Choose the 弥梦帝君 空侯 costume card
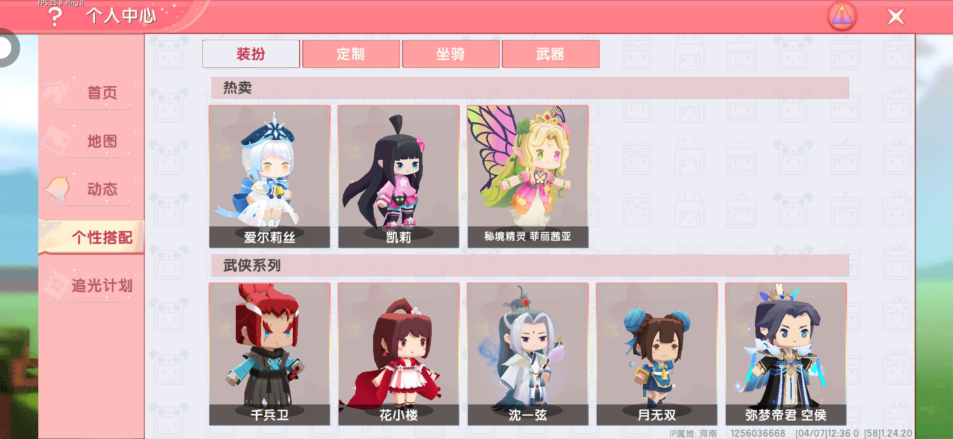Viewport: 953px width, 439px height. pos(786,354)
